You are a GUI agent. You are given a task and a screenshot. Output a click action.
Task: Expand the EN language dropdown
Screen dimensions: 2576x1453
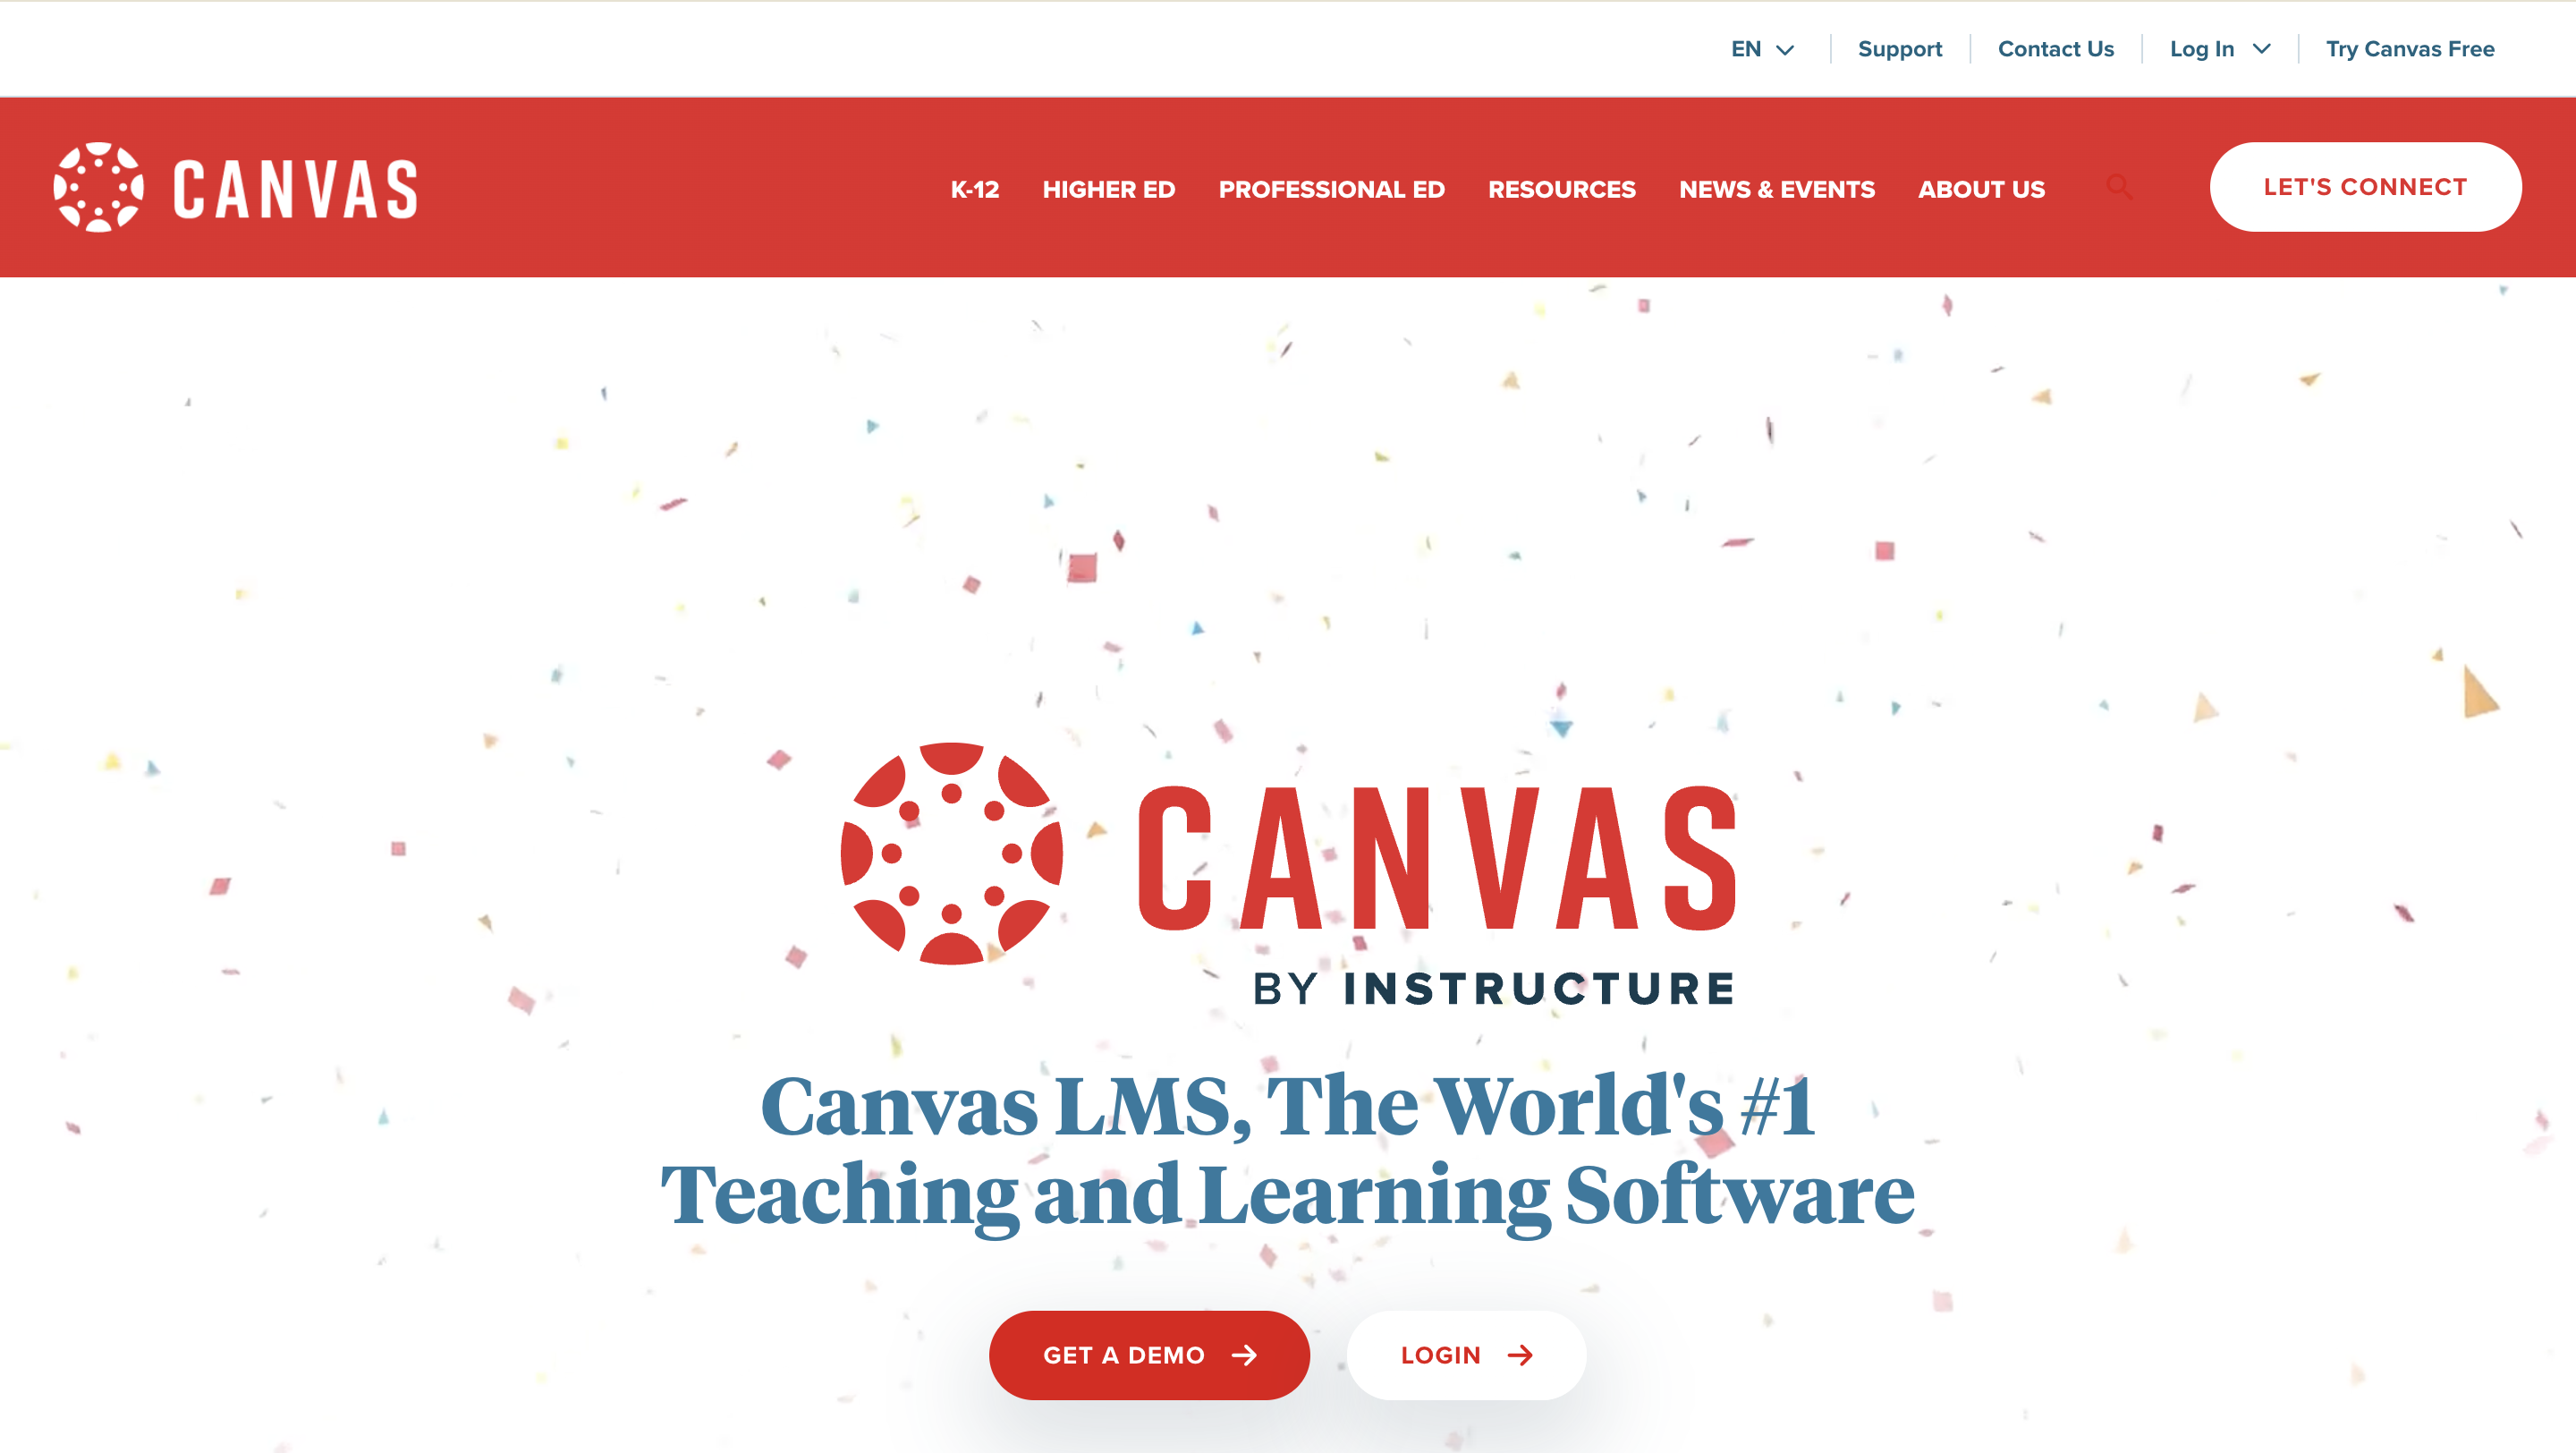click(x=1762, y=47)
